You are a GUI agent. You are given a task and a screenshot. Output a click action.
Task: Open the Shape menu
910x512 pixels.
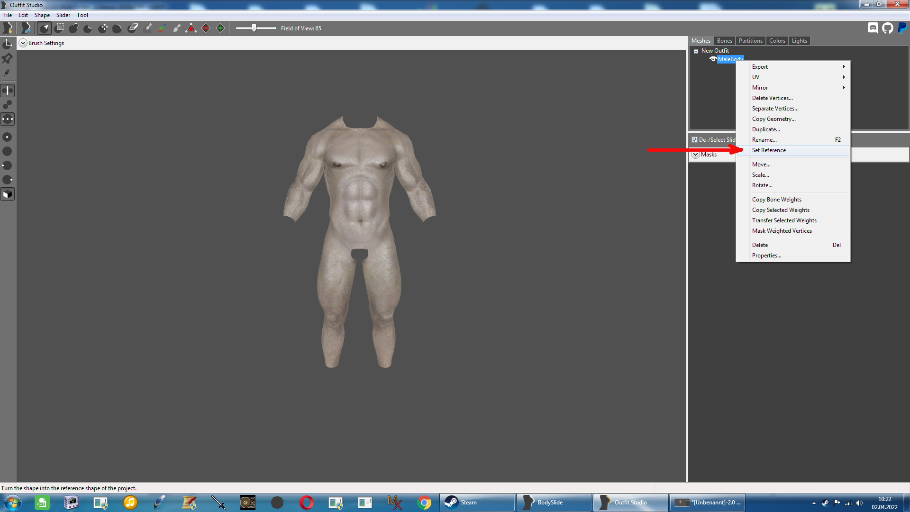[42, 15]
